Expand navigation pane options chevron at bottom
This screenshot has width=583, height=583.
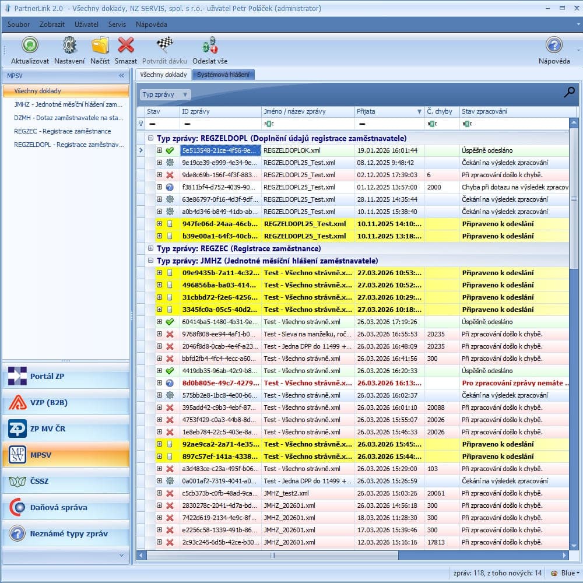point(122,555)
